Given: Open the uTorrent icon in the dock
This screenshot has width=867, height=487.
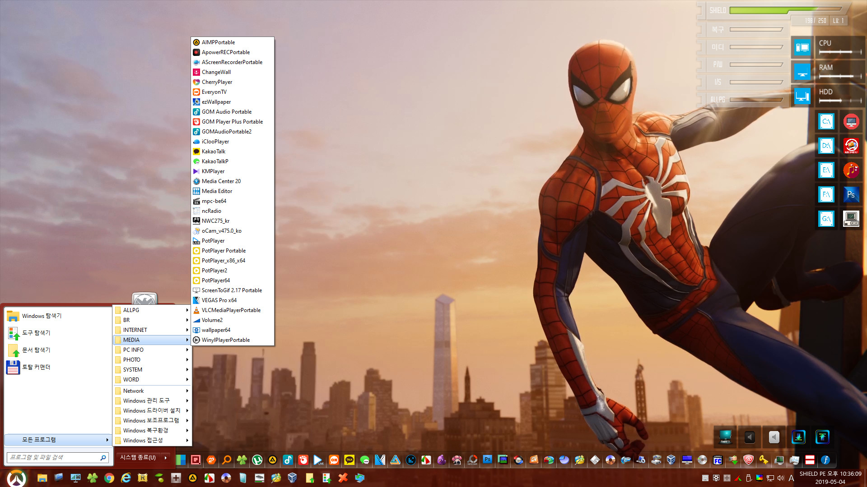Looking at the screenshot, I should click(x=257, y=460).
